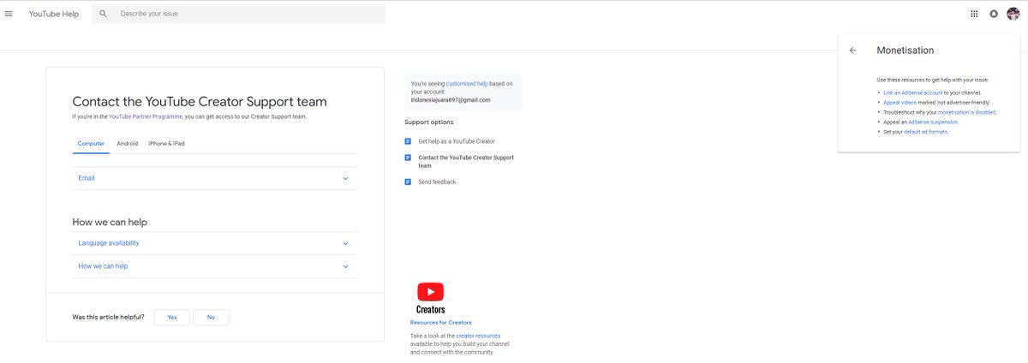Open the Language availability label

(109, 243)
